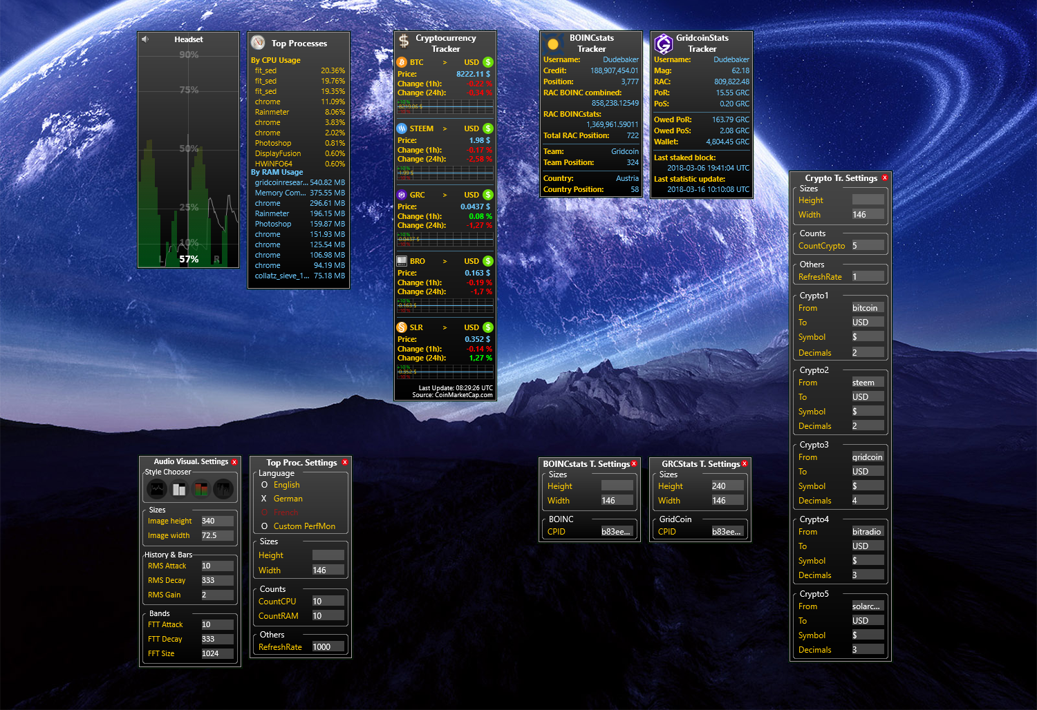Click Crypto3 Decimals field showing 4

(x=868, y=500)
